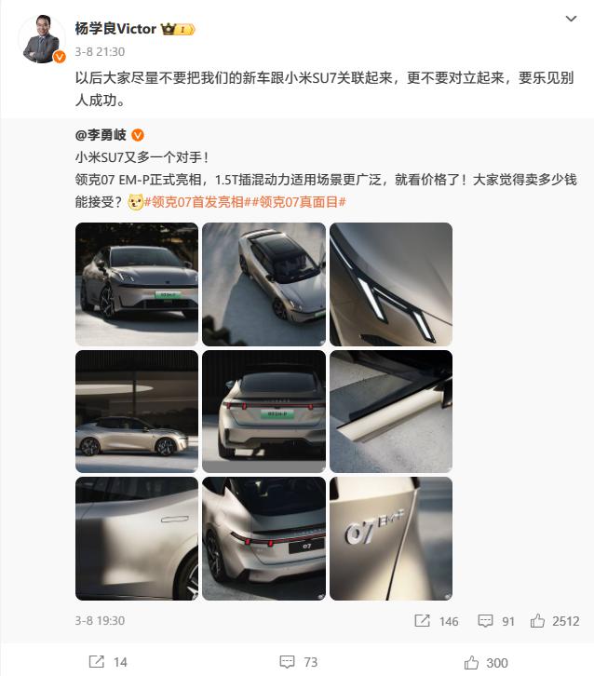View the 07 EM-P badge photo
The image size is (594, 676).
(391, 538)
